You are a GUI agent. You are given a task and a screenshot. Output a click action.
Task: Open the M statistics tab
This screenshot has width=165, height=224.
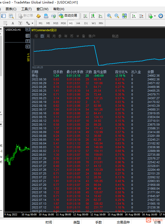coord(78,36)
